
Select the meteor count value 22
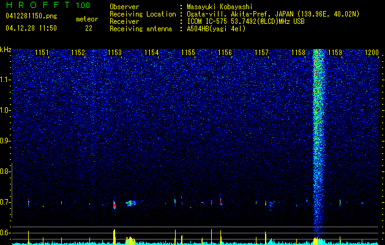pos(89,28)
